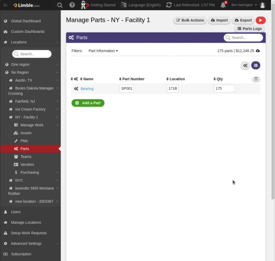
Task: Download parts total via cloud icon
Action: pos(258,51)
